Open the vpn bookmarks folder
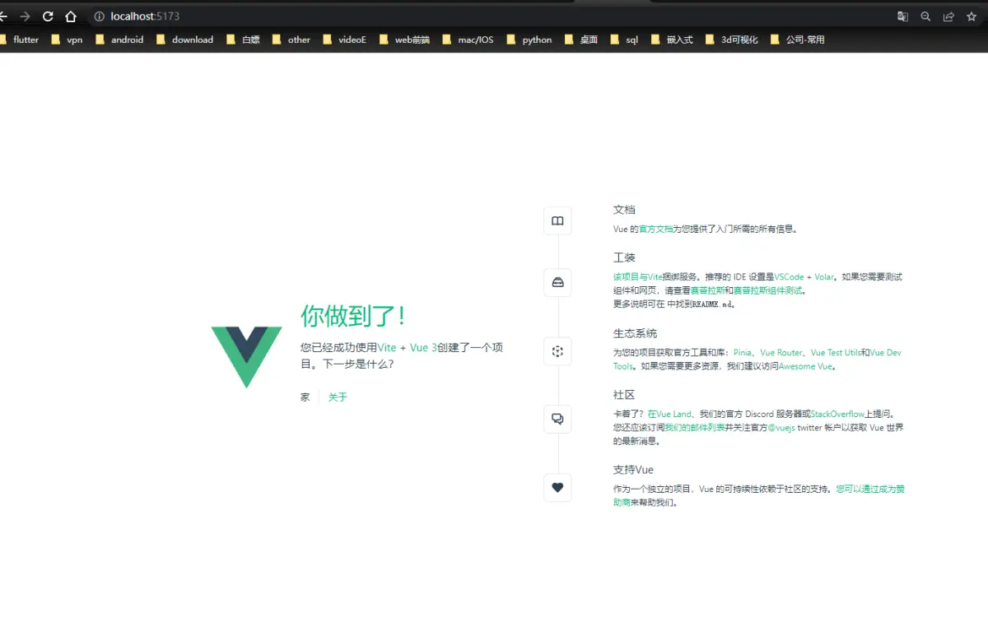The height and width of the screenshot is (617, 988). coord(67,39)
